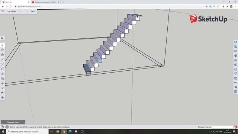Open the Entity Info panel icon
This screenshot has width=238, height=134.
(235, 42)
